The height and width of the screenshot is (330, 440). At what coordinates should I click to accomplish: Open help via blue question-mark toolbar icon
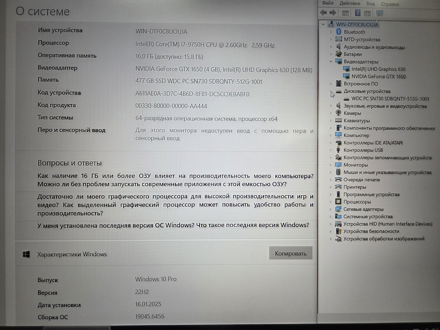click(357, 13)
